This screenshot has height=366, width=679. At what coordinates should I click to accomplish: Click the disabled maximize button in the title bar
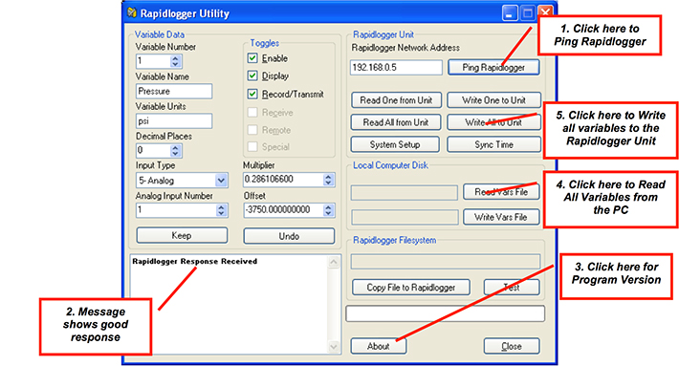(x=528, y=13)
